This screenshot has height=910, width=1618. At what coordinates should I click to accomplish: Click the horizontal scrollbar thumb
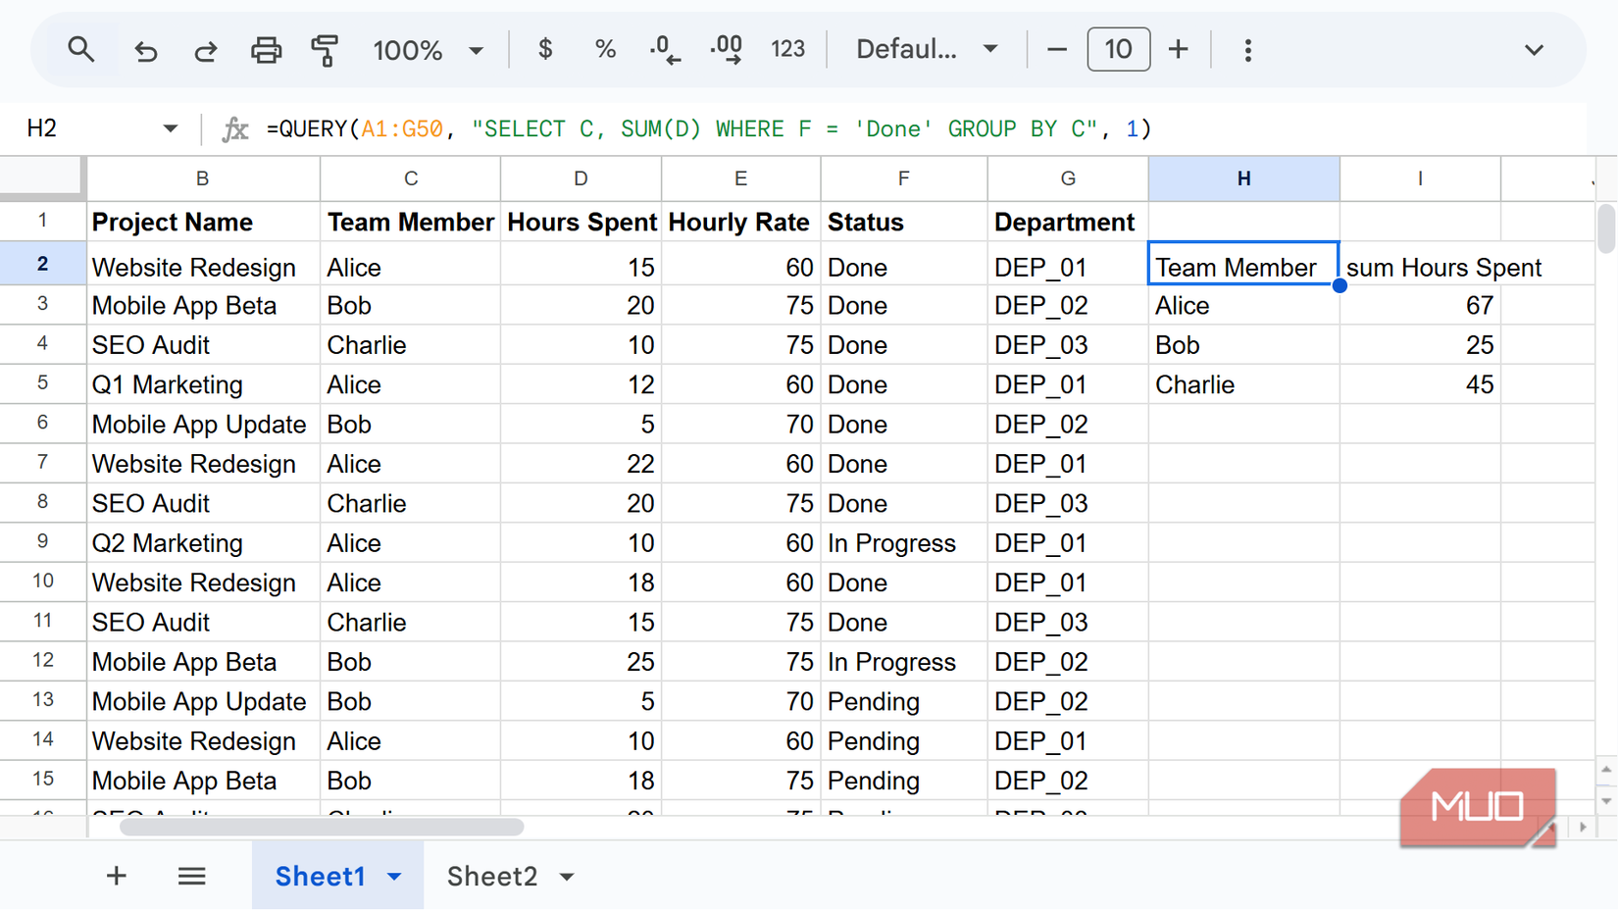tap(322, 828)
